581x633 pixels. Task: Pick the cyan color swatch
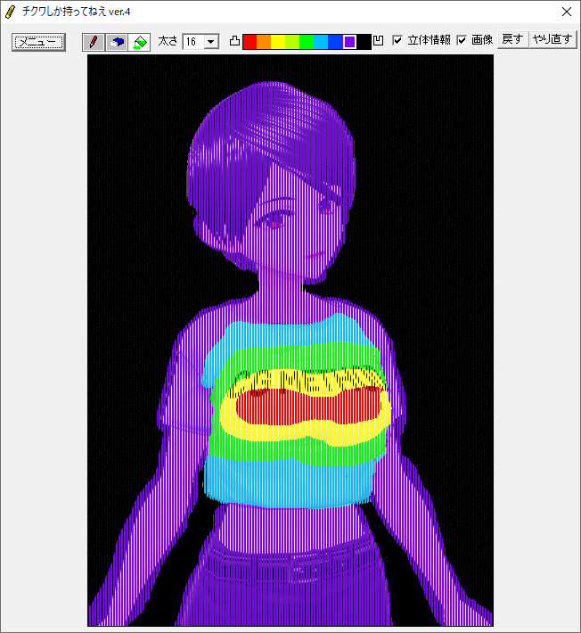point(321,42)
